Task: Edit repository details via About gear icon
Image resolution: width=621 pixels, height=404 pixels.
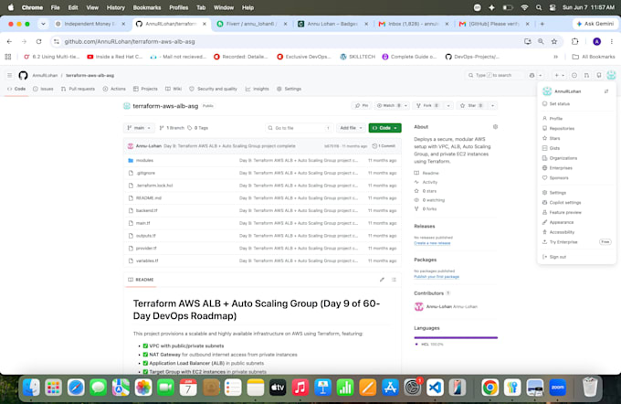Action: 495,127
